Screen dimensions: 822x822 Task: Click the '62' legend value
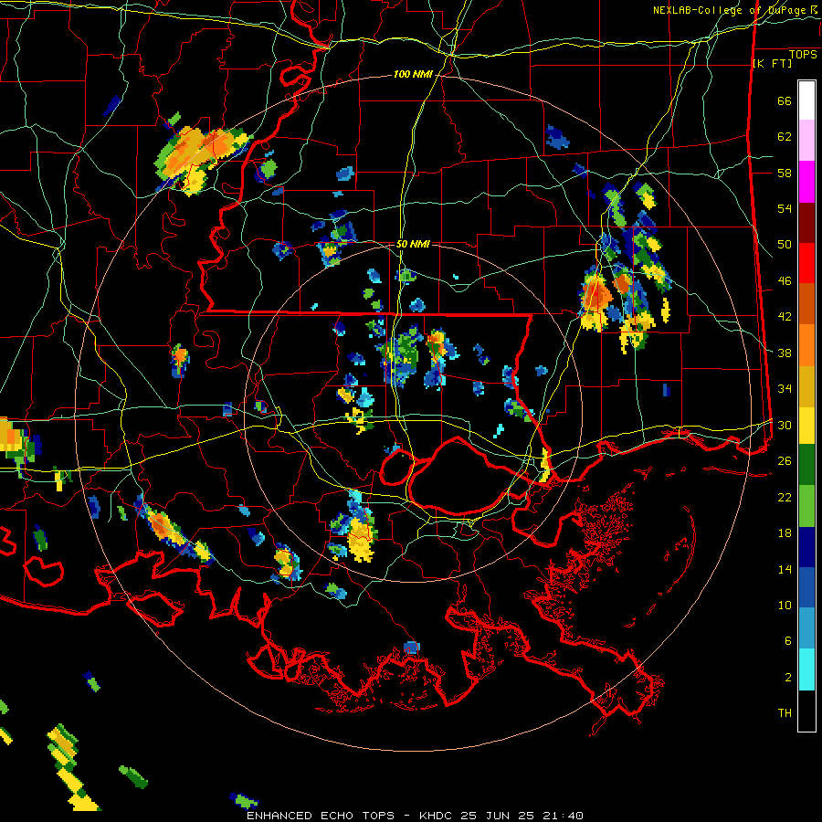(785, 137)
